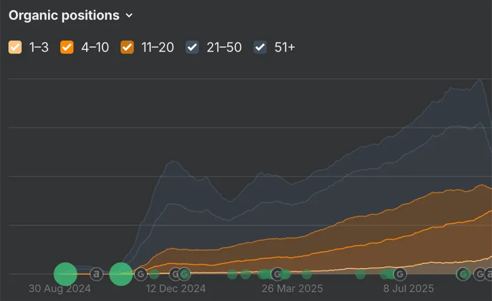
Task: Open G marker above 8 Jul 2025
Action: pos(400,274)
